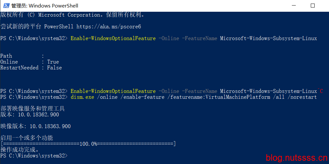Maximize the PowerShell window
This screenshot has height=164, width=329.
[313, 6]
